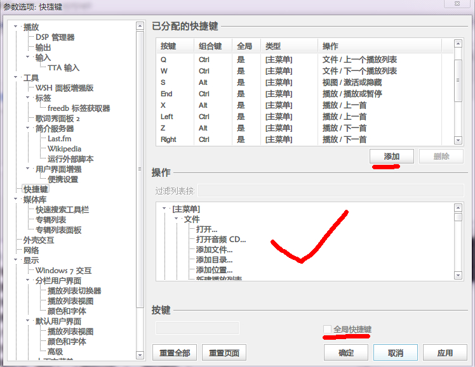Screen dimensions: 475x367
Task: Collapse the 文件 node in actions tree
Action: click(x=176, y=219)
